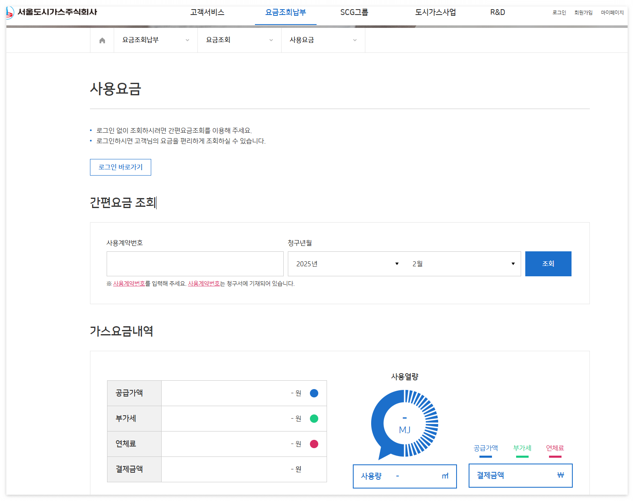The image size is (634, 501).
Task: Open 도시가스사업 main menu
Action: coord(435,12)
